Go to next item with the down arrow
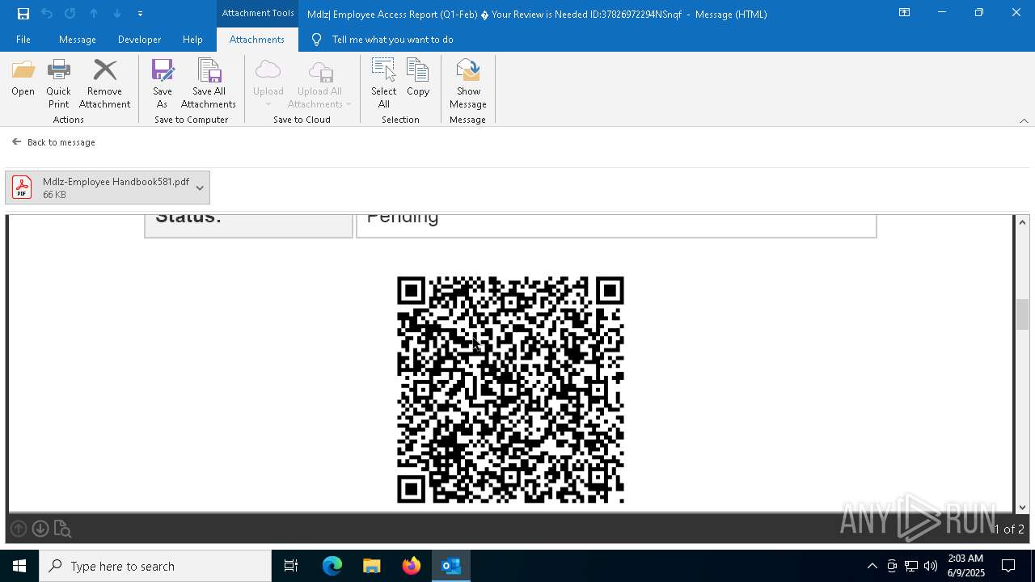1035x582 pixels. pos(117,14)
